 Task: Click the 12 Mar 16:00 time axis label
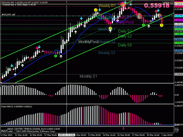pos(21,135)
